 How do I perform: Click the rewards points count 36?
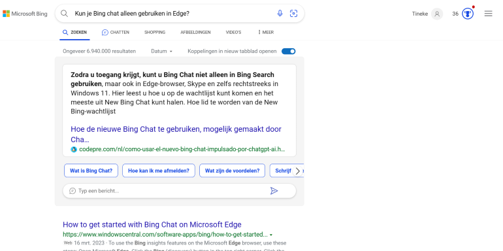tap(455, 14)
